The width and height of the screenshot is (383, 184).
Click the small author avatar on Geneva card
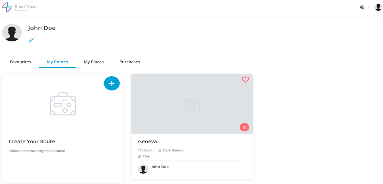tap(143, 169)
